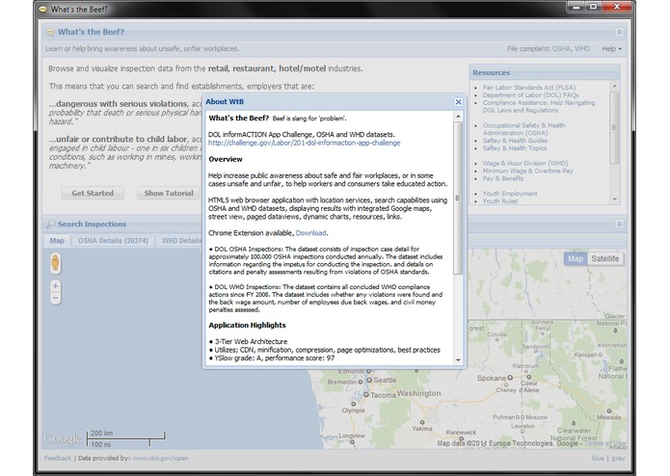The height and width of the screenshot is (476, 670).
Task: Open Saftey & Health Guides link
Action: [x=515, y=141]
